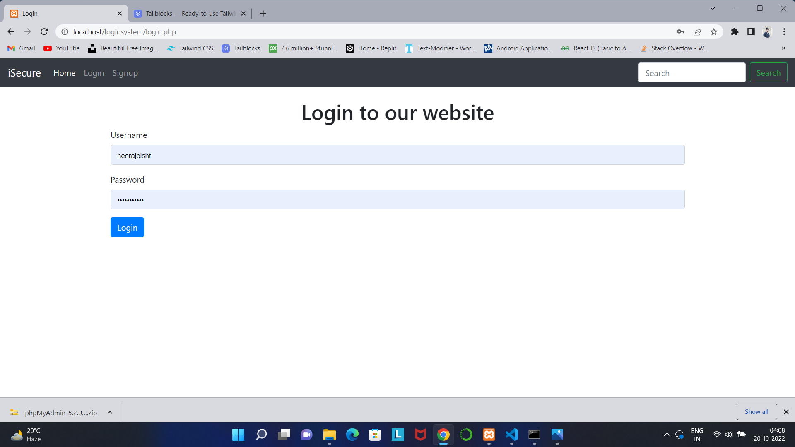Launch XAMPP from the taskbar
This screenshot has width=795, height=447.
click(x=489, y=435)
